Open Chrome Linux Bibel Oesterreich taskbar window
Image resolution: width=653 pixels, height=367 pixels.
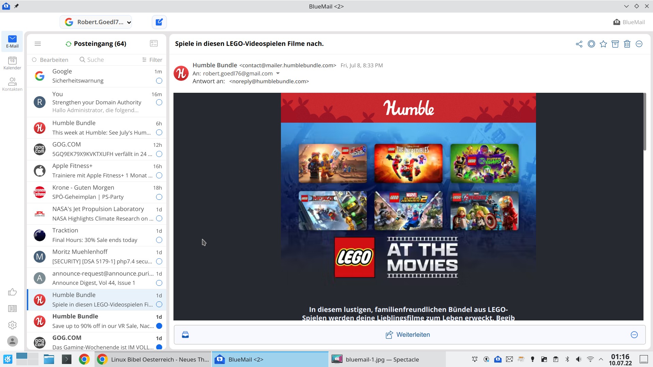click(152, 360)
